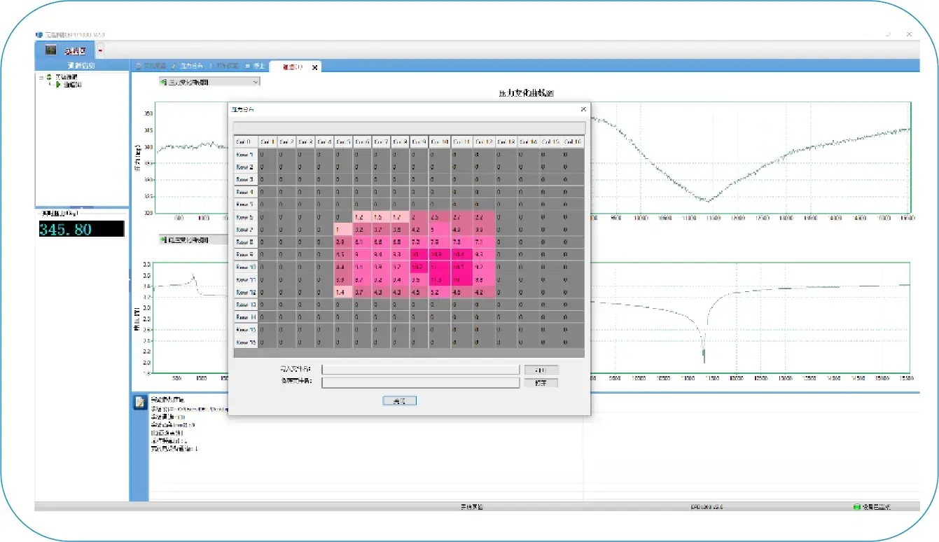Click the Col 12 column header
This screenshot has width=939, height=542.
tap(484, 142)
